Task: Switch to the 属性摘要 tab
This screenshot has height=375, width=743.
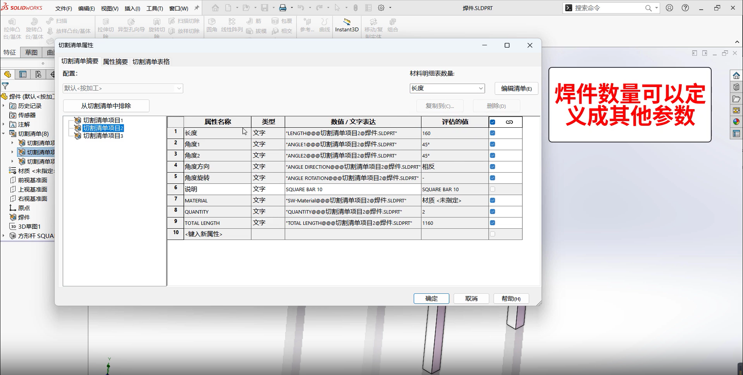Action: point(115,62)
